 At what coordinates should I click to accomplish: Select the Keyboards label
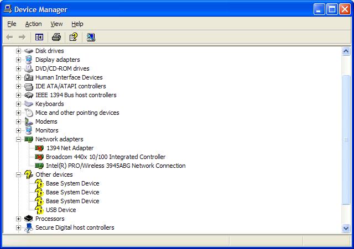coord(50,104)
